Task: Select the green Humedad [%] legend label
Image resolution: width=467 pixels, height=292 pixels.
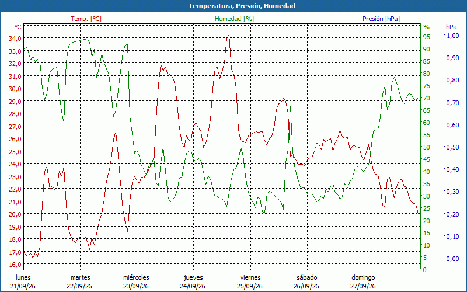Action: 234,19
